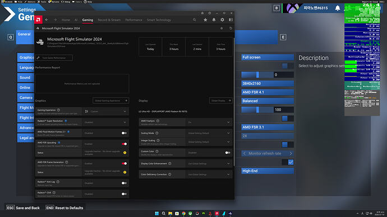Open Google Chrome from the taskbar

click(x=183, y=214)
